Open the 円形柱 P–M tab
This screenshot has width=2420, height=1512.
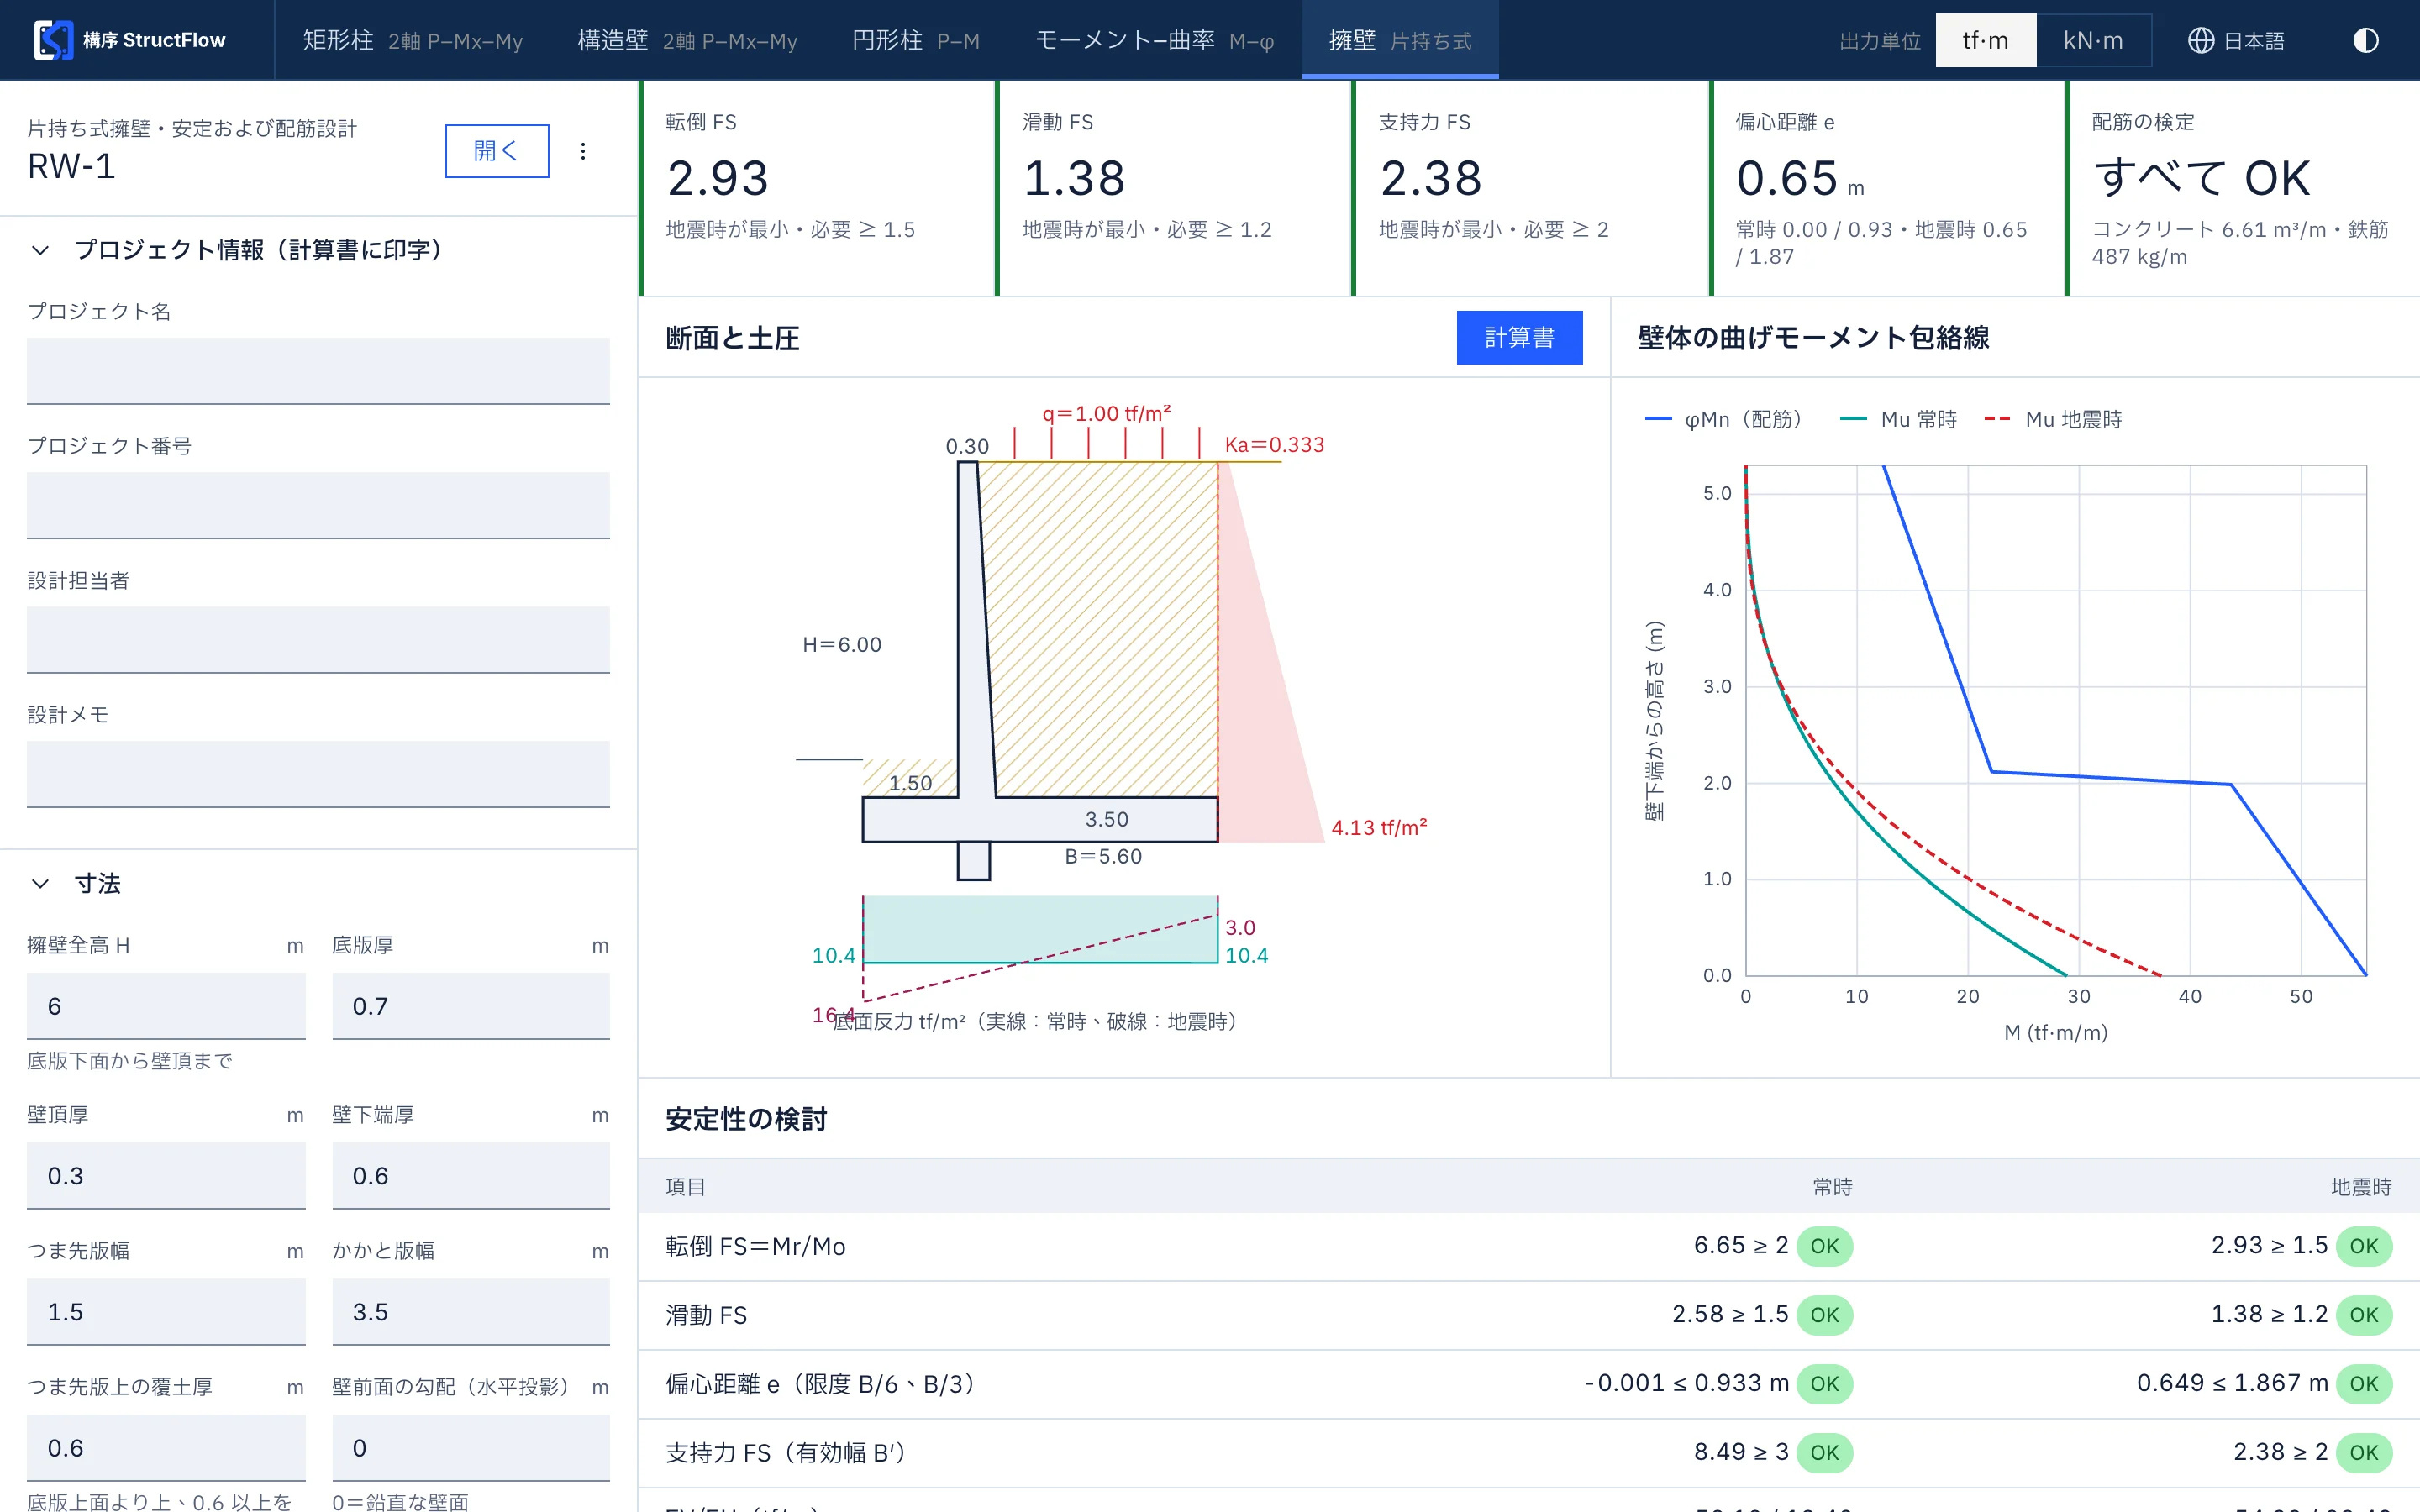915,40
